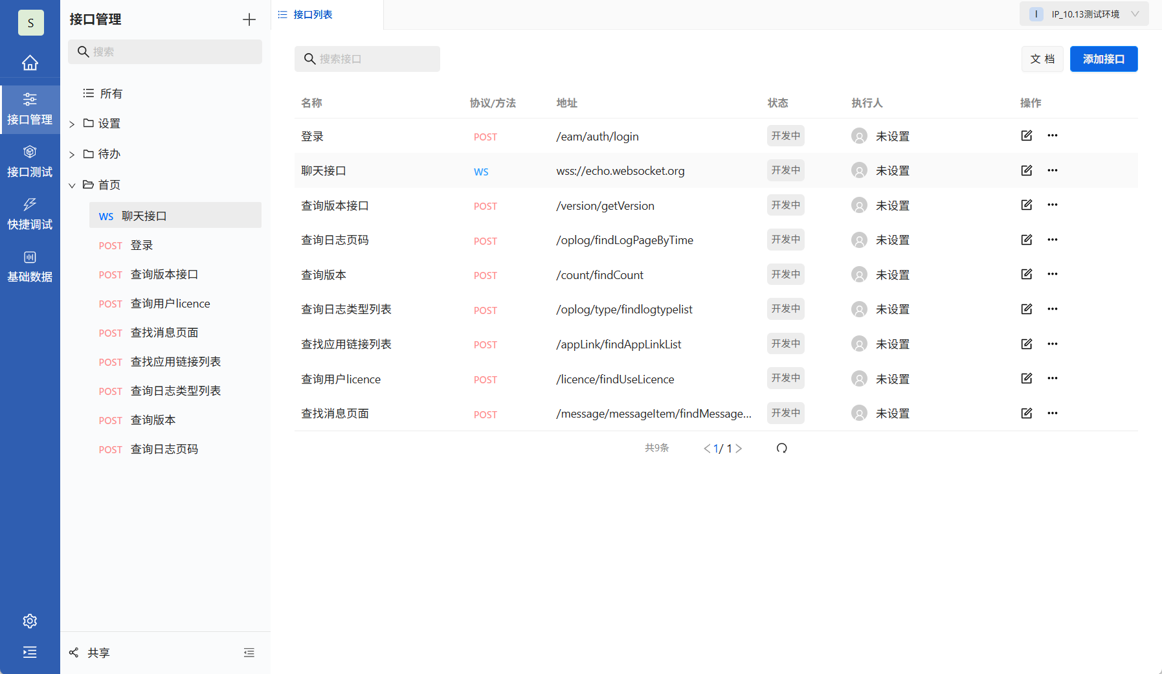Click the 开发中 status of 查询日志类型列表

[x=786, y=309]
